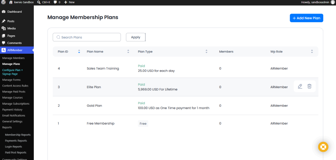This screenshot has height=160, width=336.
Task: Open Configure Plan + Signup Page
Action: pyautogui.click(x=12, y=72)
